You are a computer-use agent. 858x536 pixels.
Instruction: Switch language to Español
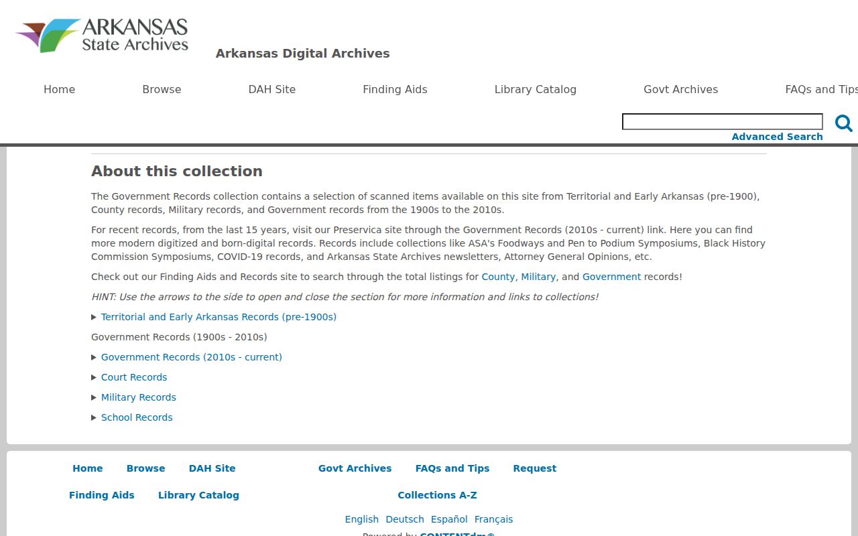coord(449,519)
